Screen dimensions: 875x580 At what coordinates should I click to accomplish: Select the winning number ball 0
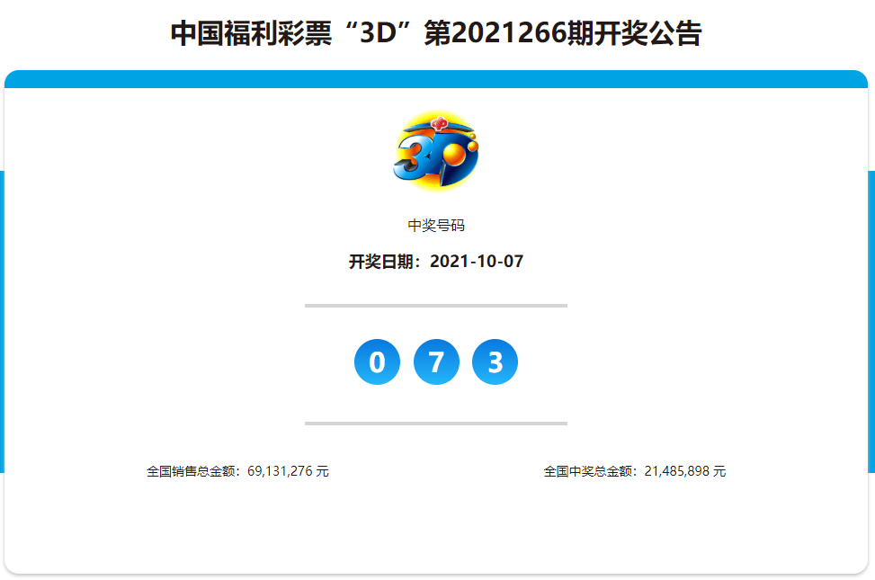tap(377, 361)
